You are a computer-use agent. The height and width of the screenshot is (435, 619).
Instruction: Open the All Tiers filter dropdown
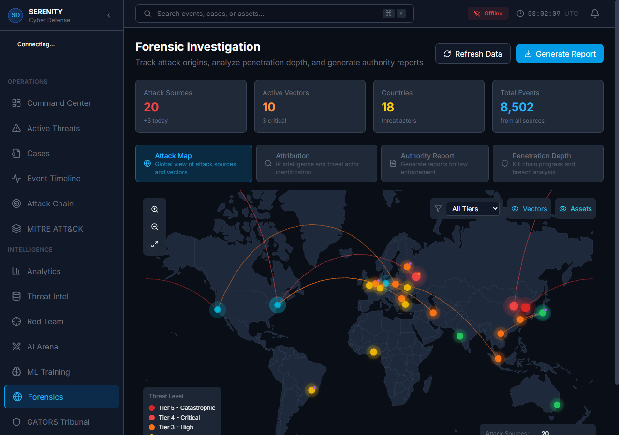point(472,208)
